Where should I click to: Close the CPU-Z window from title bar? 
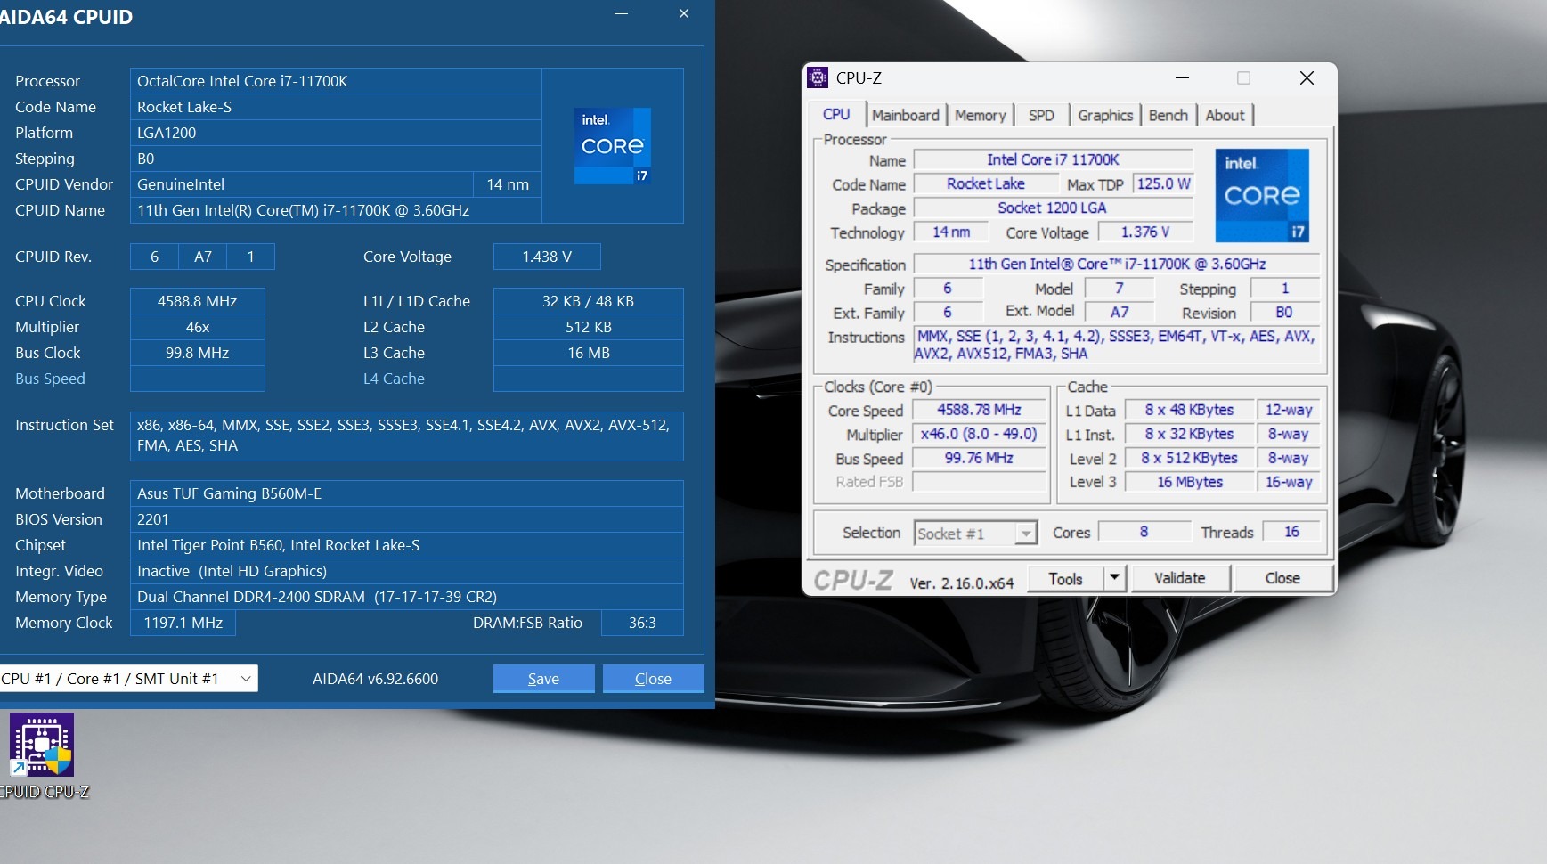pos(1307,77)
